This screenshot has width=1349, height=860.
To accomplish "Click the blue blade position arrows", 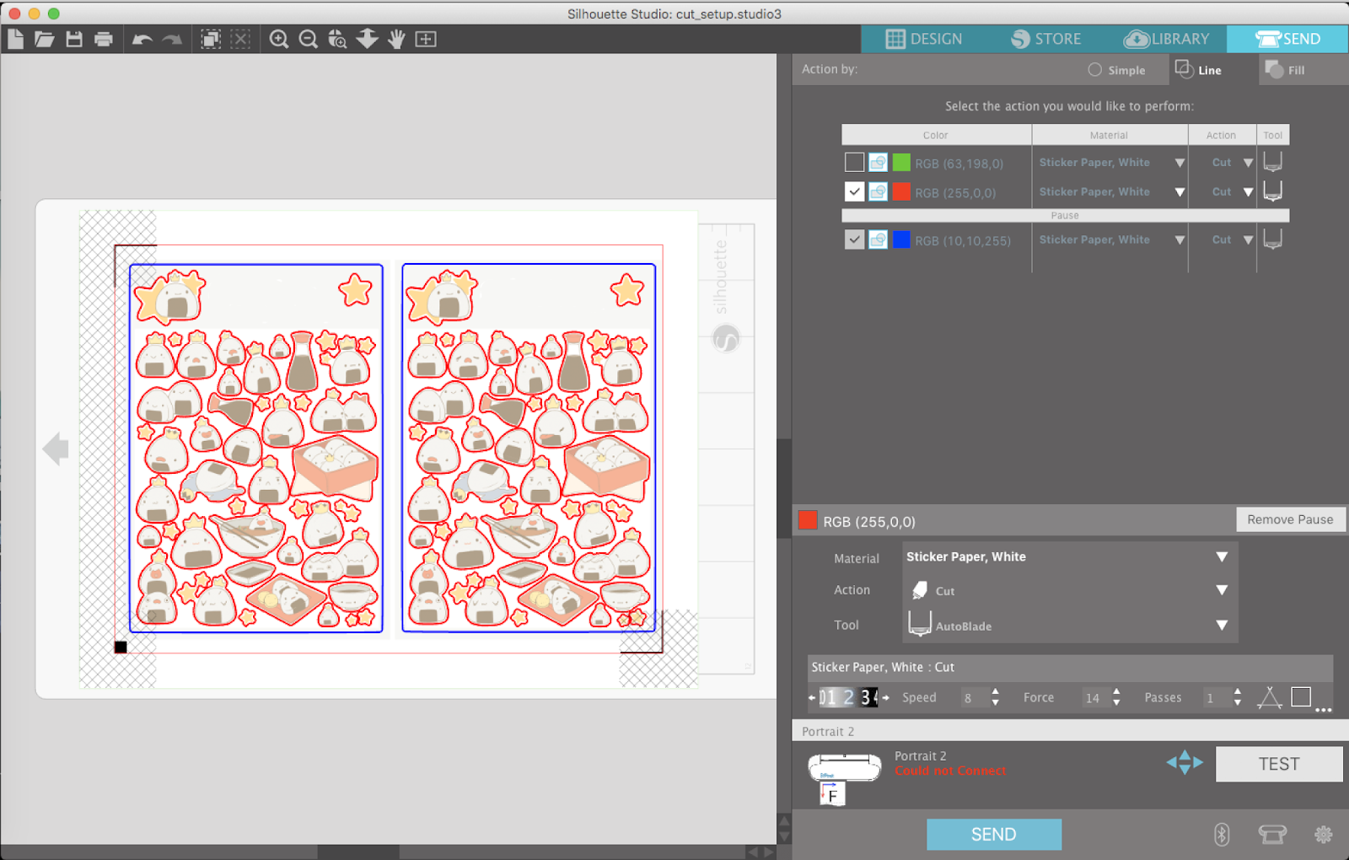I will 1185,762.
